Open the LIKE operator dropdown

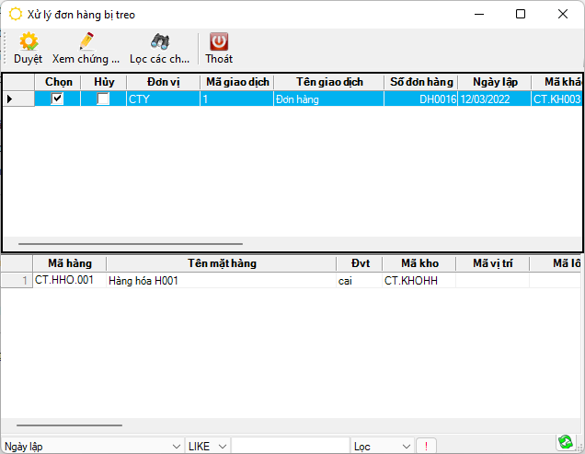(221, 447)
